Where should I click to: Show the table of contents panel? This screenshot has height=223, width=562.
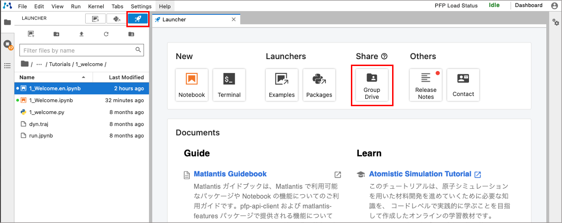[7, 66]
